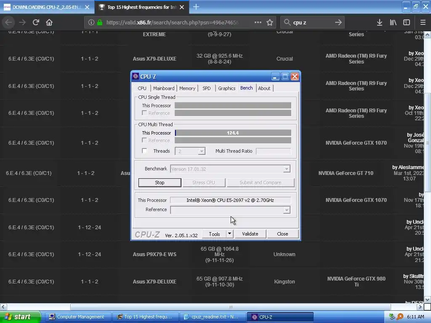Expand the Threads count dropdown

(202, 151)
